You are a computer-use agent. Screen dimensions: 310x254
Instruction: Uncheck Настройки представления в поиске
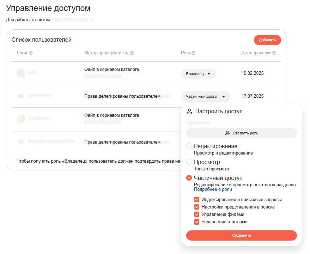(x=197, y=207)
